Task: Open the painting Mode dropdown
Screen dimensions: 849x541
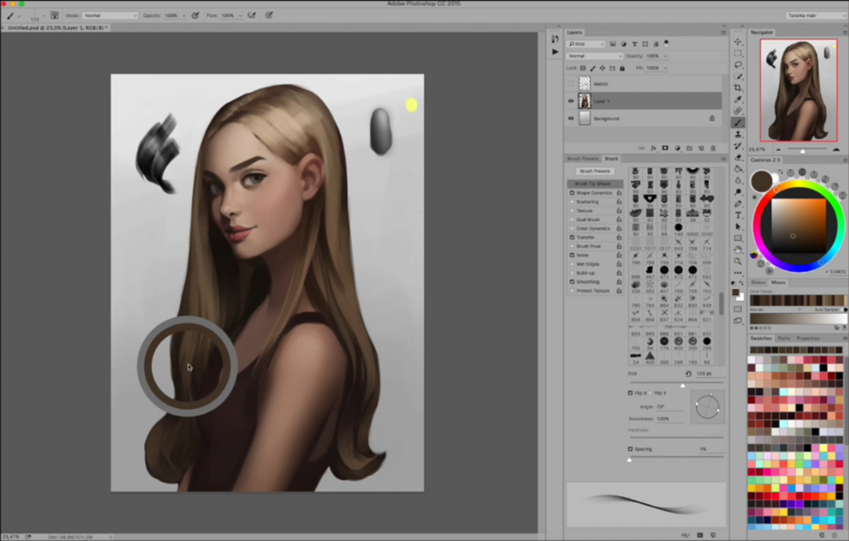Action: [110, 16]
